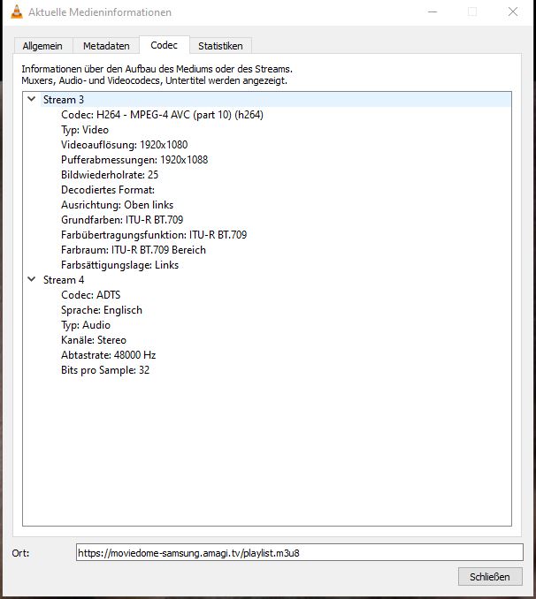The height and width of the screenshot is (599, 536).
Task: Close the dialog with the X button
Action: coord(513,12)
